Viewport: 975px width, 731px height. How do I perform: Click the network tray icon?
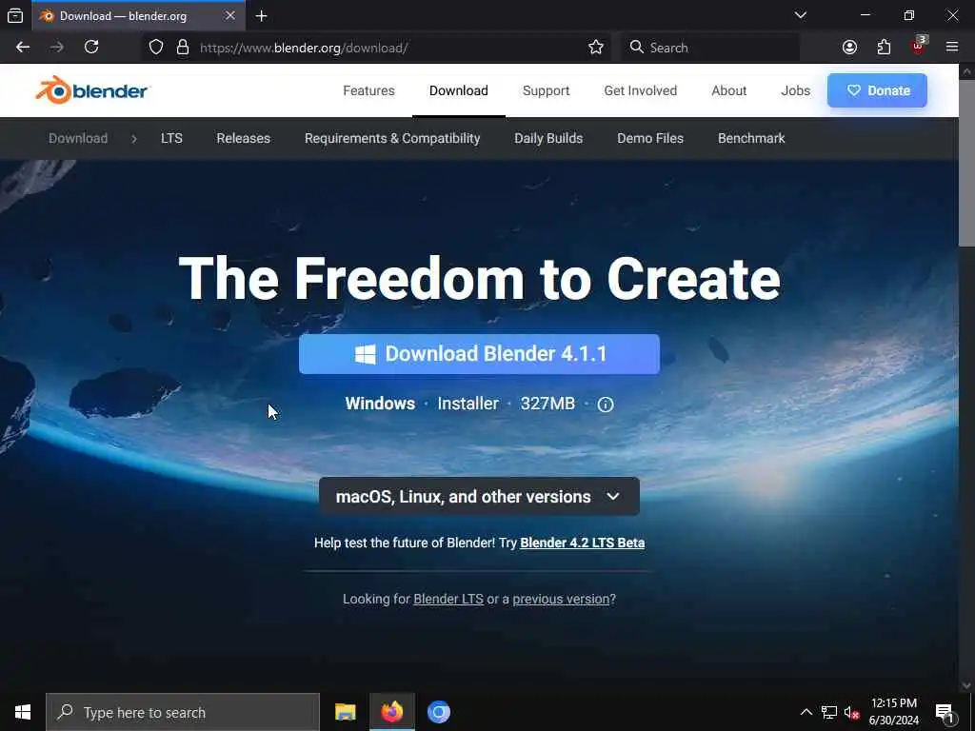click(829, 712)
